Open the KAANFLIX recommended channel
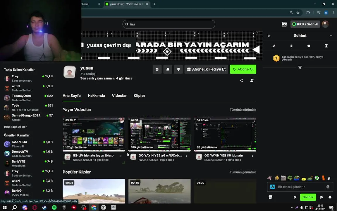Image resolution: width=337 pixels, height=211 pixels. [x=28, y=144]
